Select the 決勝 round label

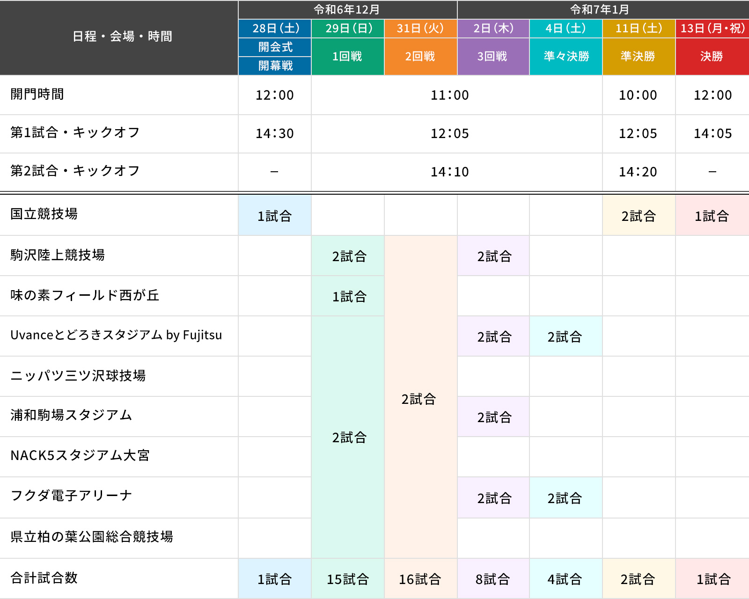[x=712, y=56]
